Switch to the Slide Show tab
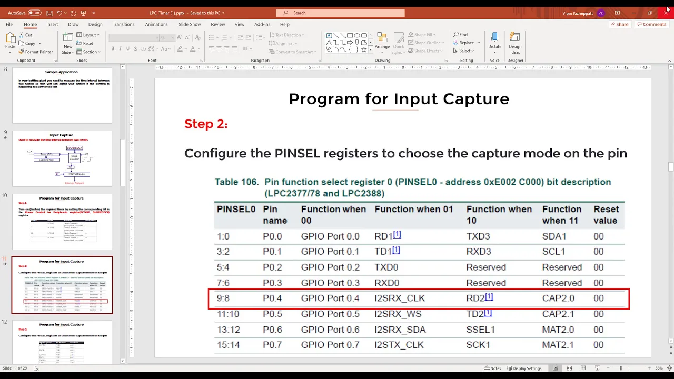The width and height of the screenshot is (674, 379). point(190,24)
